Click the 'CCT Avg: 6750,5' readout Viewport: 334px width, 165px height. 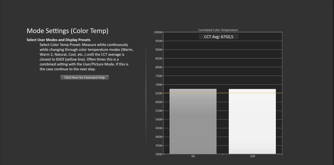pos(219,37)
